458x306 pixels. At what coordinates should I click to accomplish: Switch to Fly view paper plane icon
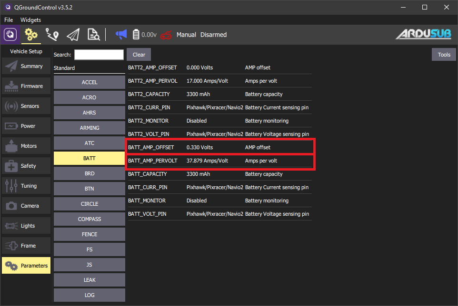(x=73, y=35)
